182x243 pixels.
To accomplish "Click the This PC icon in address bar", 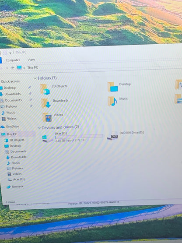I will [x=19, y=67].
